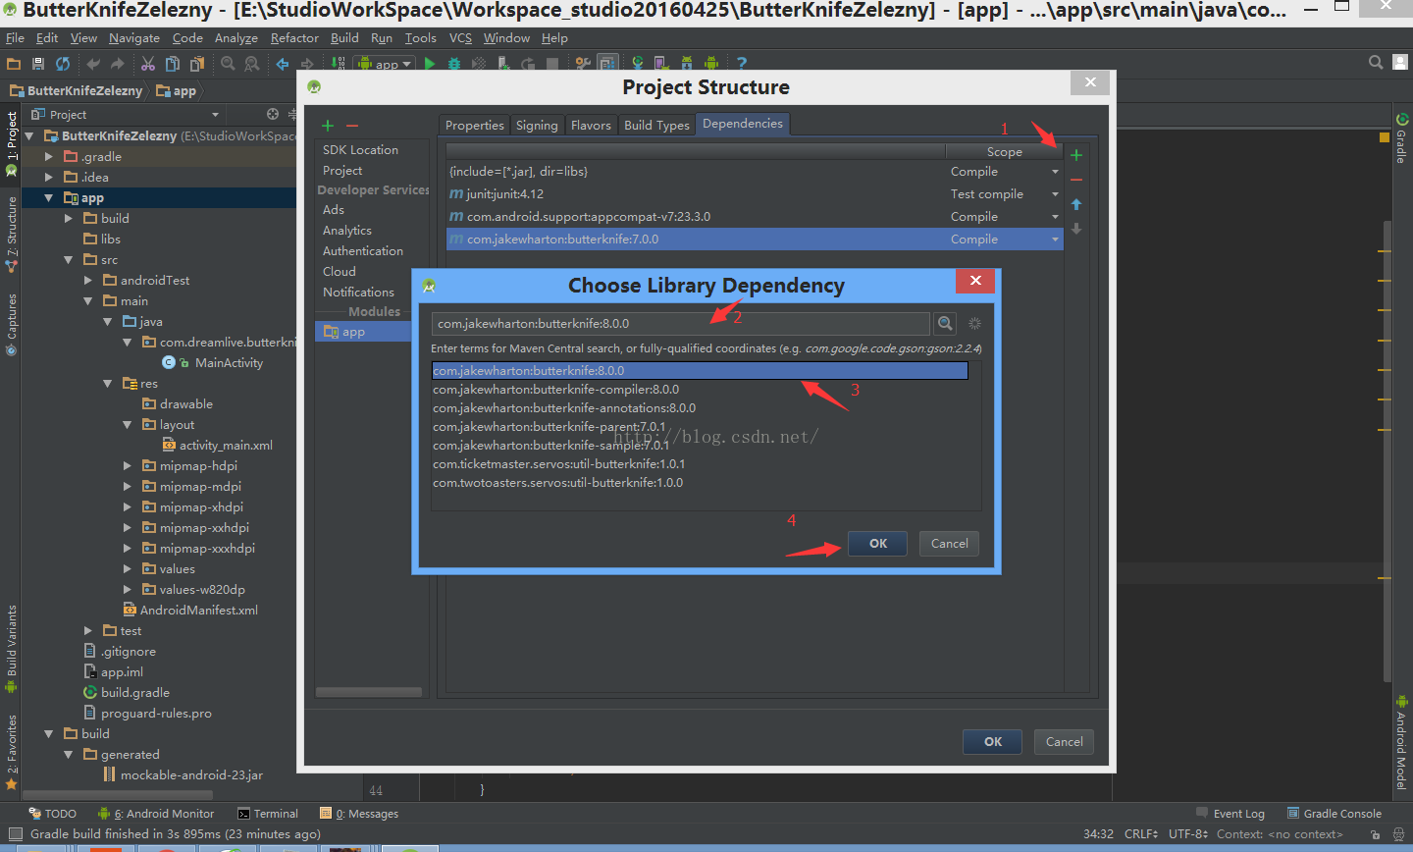Image resolution: width=1413 pixels, height=852 pixels.
Task: Select SDK Location in Project Structure sidebar
Action: point(360,150)
